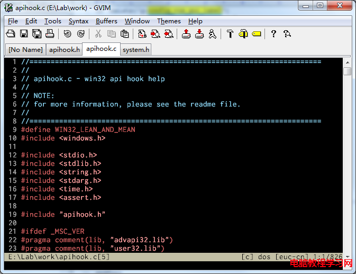The image size is (356, 274).
Task: Click the pragma comment user32.lib line
Action: click(x=93, y=249)
